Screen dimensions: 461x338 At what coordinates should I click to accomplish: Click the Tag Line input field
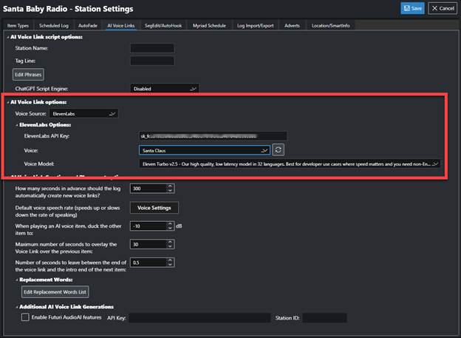pos(152,61)
